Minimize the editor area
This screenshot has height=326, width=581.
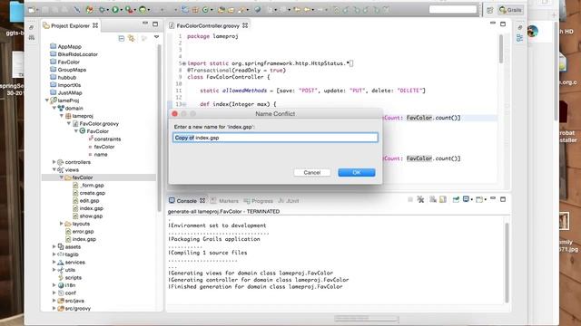[492, 24]
